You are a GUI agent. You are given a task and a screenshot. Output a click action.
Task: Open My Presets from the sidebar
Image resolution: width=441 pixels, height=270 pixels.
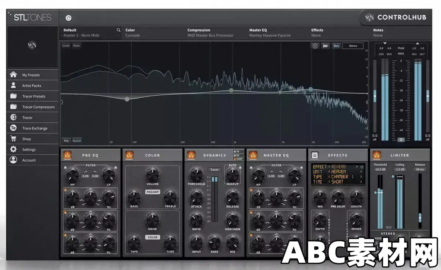pyautogui.click(x=33, y=75)
